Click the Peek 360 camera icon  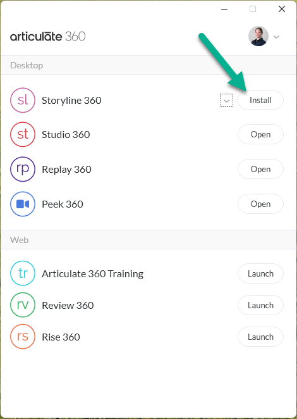23,204
